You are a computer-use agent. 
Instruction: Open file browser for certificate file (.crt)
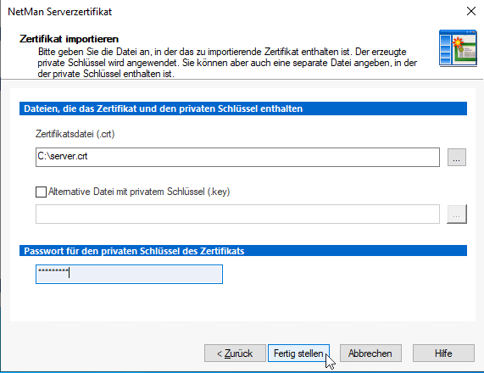tap(457, 157)
